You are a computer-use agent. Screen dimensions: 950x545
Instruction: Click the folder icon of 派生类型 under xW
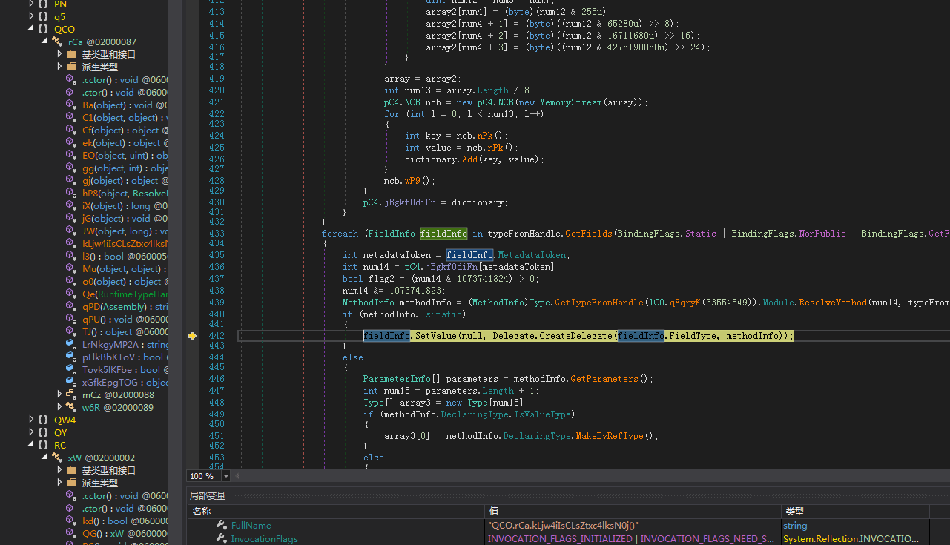71,483
